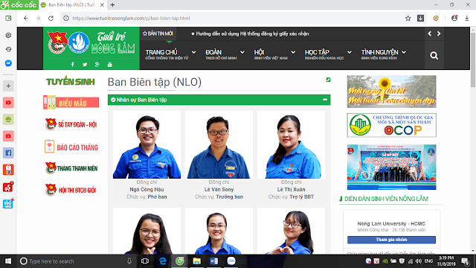
Task: Open the BÁO CÁO THÁNG link
Action: point(71,147)
